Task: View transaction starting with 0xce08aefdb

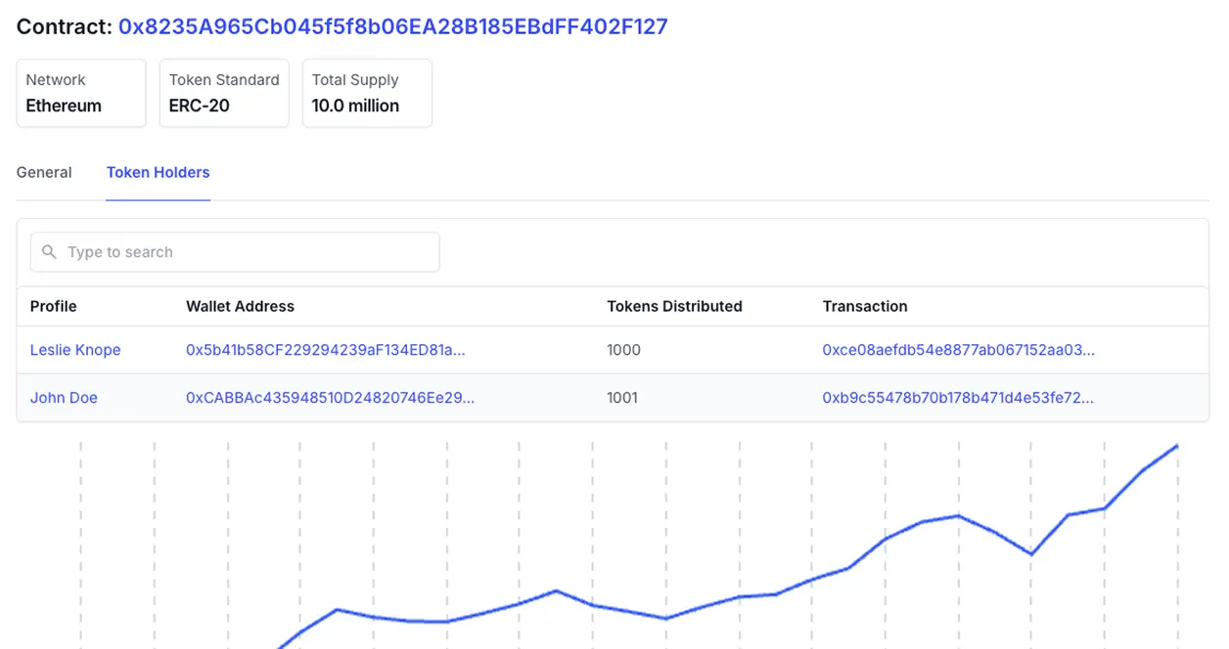Action: pos(958,350)
